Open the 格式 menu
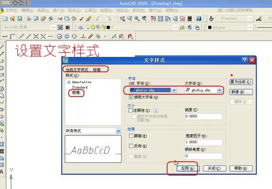 (x=74, y=10)
